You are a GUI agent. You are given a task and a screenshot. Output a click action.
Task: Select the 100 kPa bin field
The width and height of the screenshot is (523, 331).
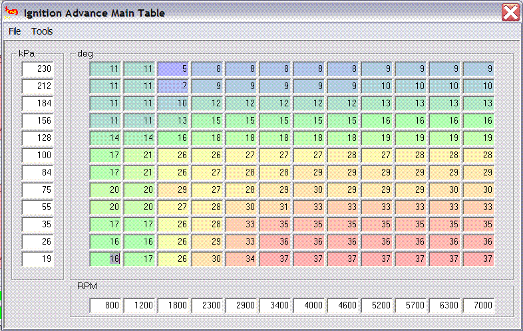37,155
